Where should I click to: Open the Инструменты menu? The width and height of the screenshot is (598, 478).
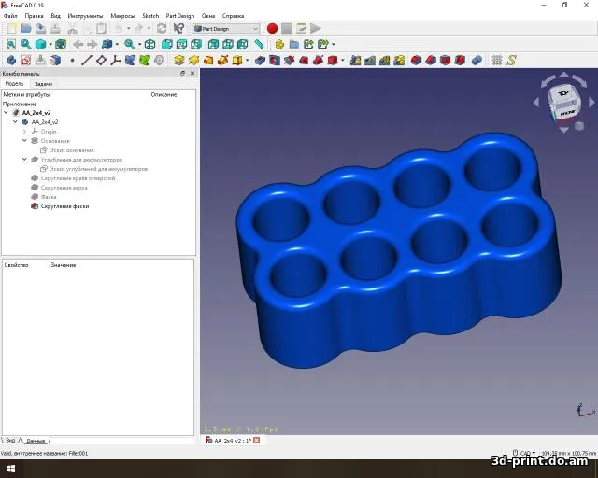pyautogui.click(x=85, y=16)
